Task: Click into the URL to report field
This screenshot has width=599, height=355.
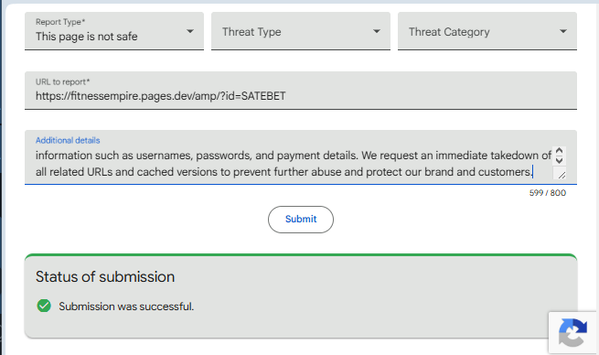Action: [x=301, y=91]
